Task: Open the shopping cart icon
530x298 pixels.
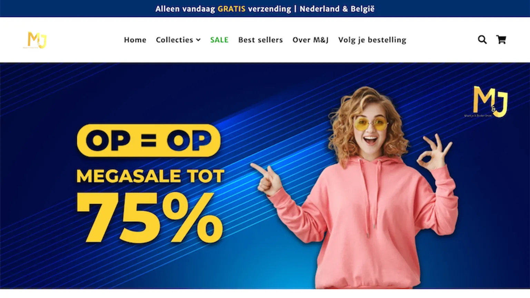Action: point(501,40)
